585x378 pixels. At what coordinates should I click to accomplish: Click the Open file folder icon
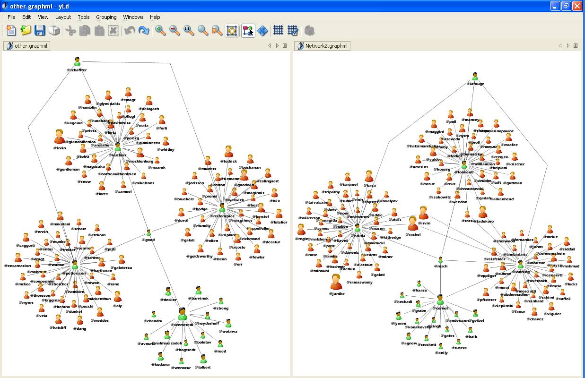coord(26,31)
